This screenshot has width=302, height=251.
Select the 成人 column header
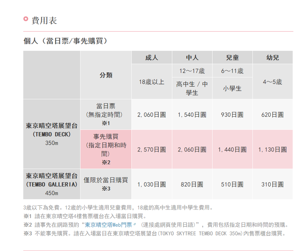coord(152,57)
